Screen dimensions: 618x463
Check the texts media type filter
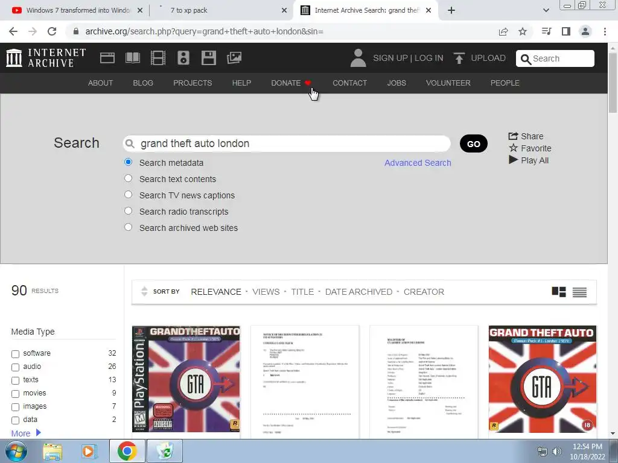(x=15, y=381)
